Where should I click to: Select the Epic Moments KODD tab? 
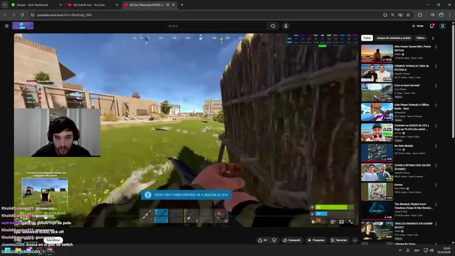point(146,5)
